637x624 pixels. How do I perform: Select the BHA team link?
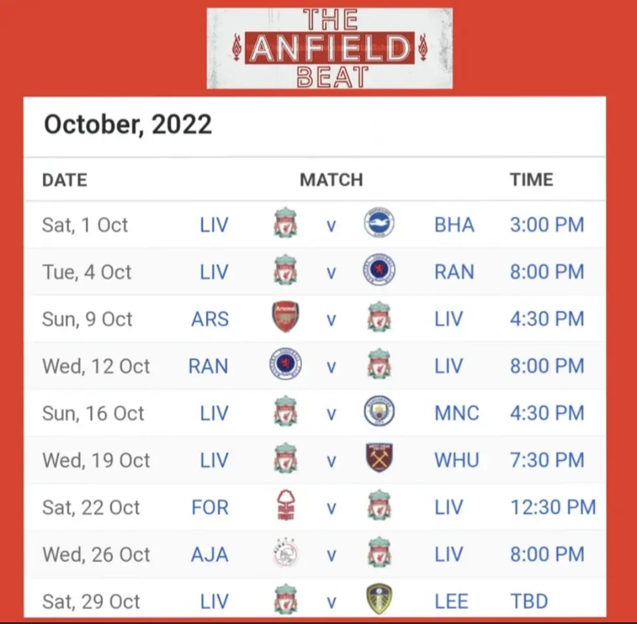(x=454, y=225)
